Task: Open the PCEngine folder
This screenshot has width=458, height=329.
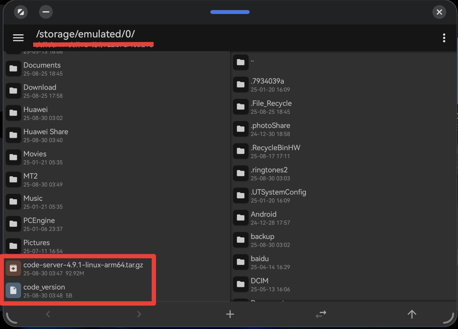Action: tap(117, 224)
